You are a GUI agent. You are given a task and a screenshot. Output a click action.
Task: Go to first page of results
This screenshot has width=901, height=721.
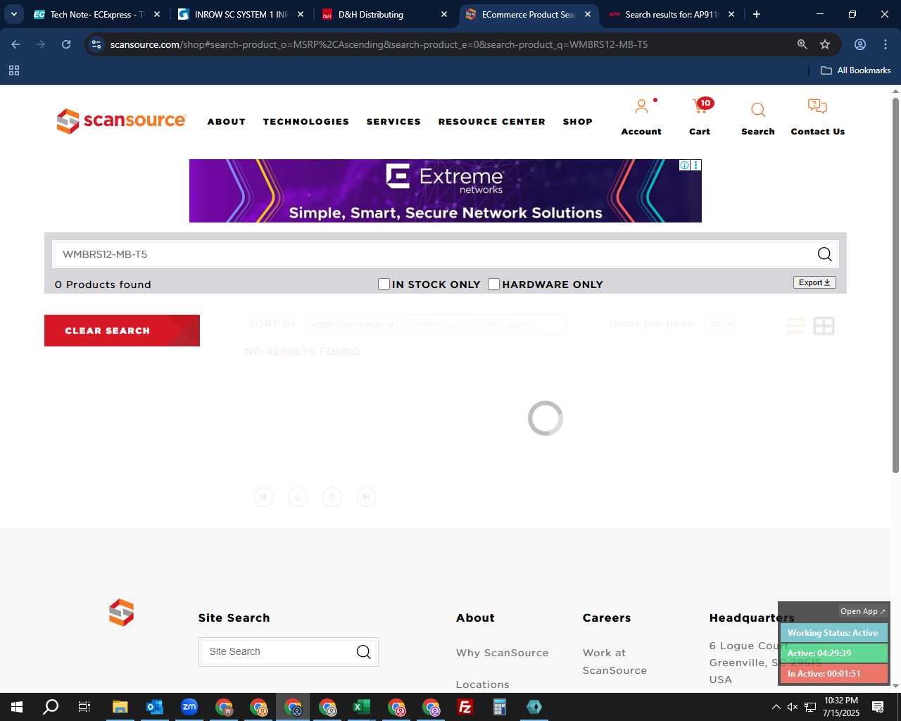pyautogui.click(x=263, y=497)
